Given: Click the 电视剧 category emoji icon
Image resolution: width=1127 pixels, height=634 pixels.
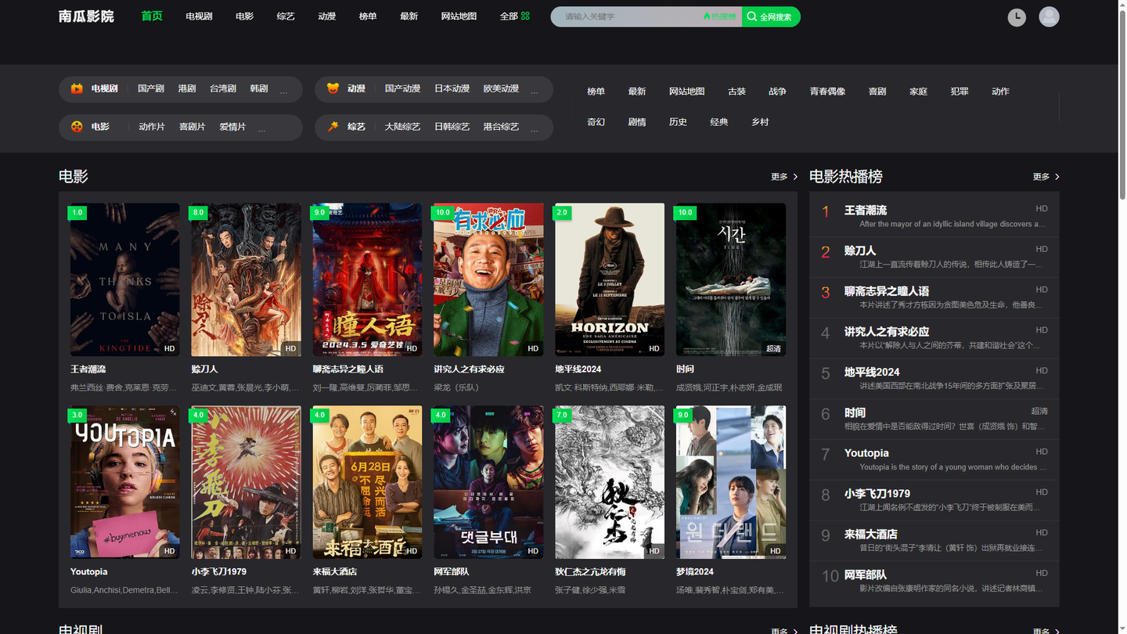Looking at the screenshot, I should click(x=77, y=88).
